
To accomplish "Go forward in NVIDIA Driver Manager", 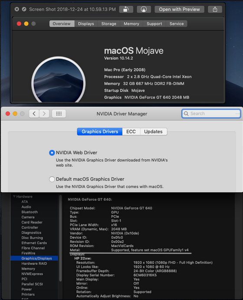I will coord(44,114).
